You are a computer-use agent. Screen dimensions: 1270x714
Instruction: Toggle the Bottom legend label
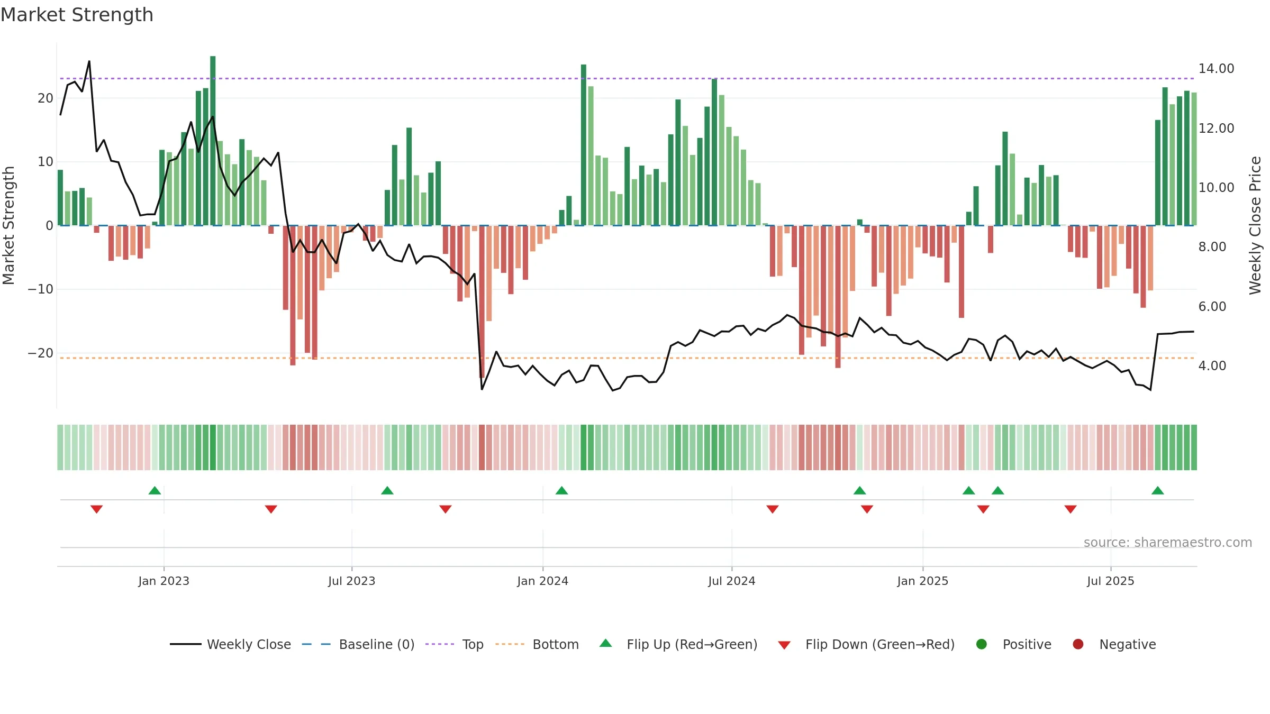click(556, 645)
